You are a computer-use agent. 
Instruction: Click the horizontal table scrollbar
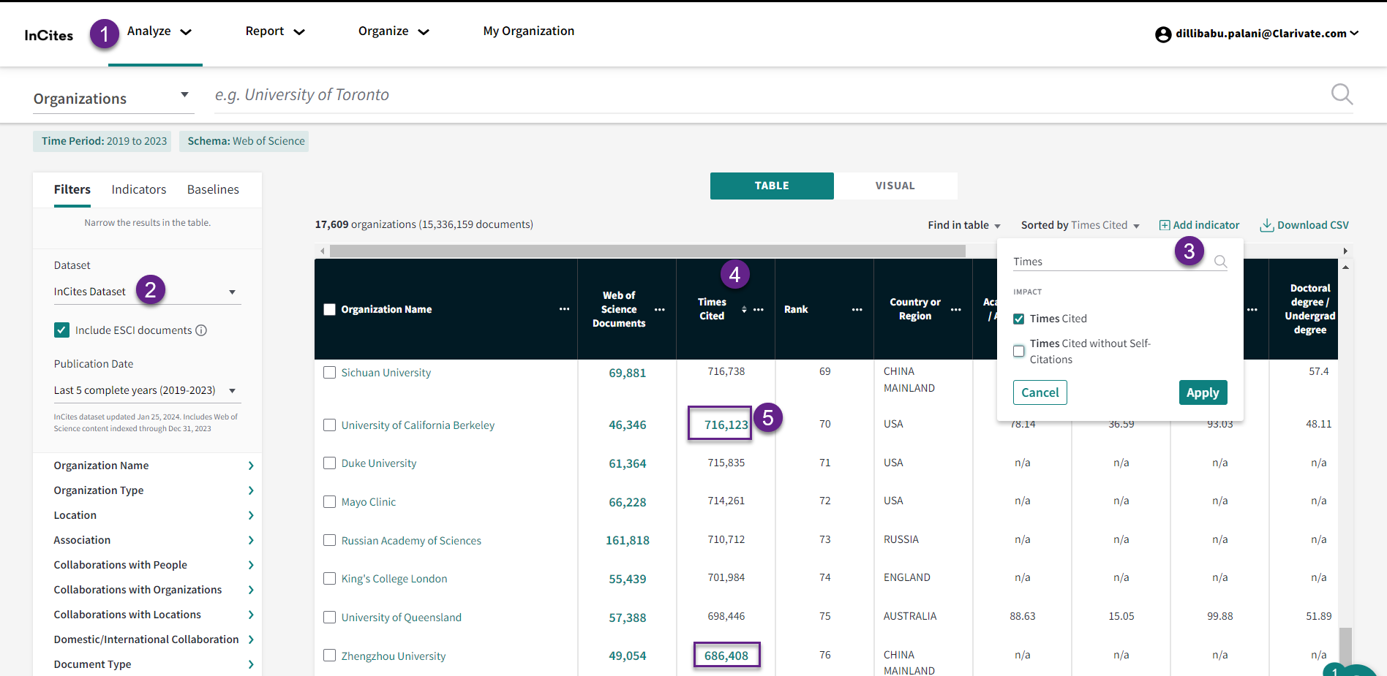(x=647, y=251)
